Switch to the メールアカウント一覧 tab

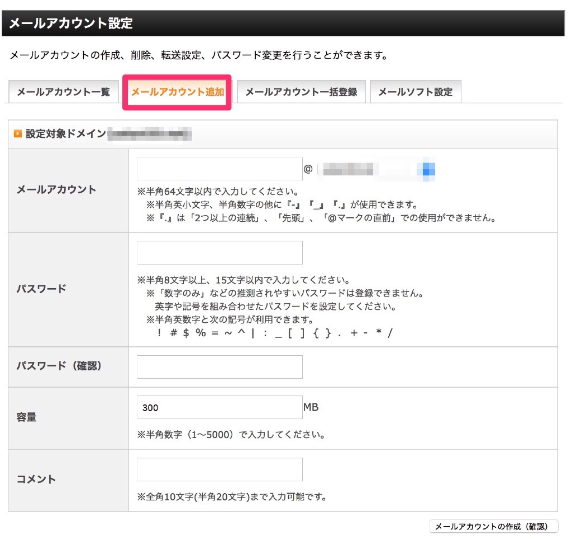click(x=63, y=92)
